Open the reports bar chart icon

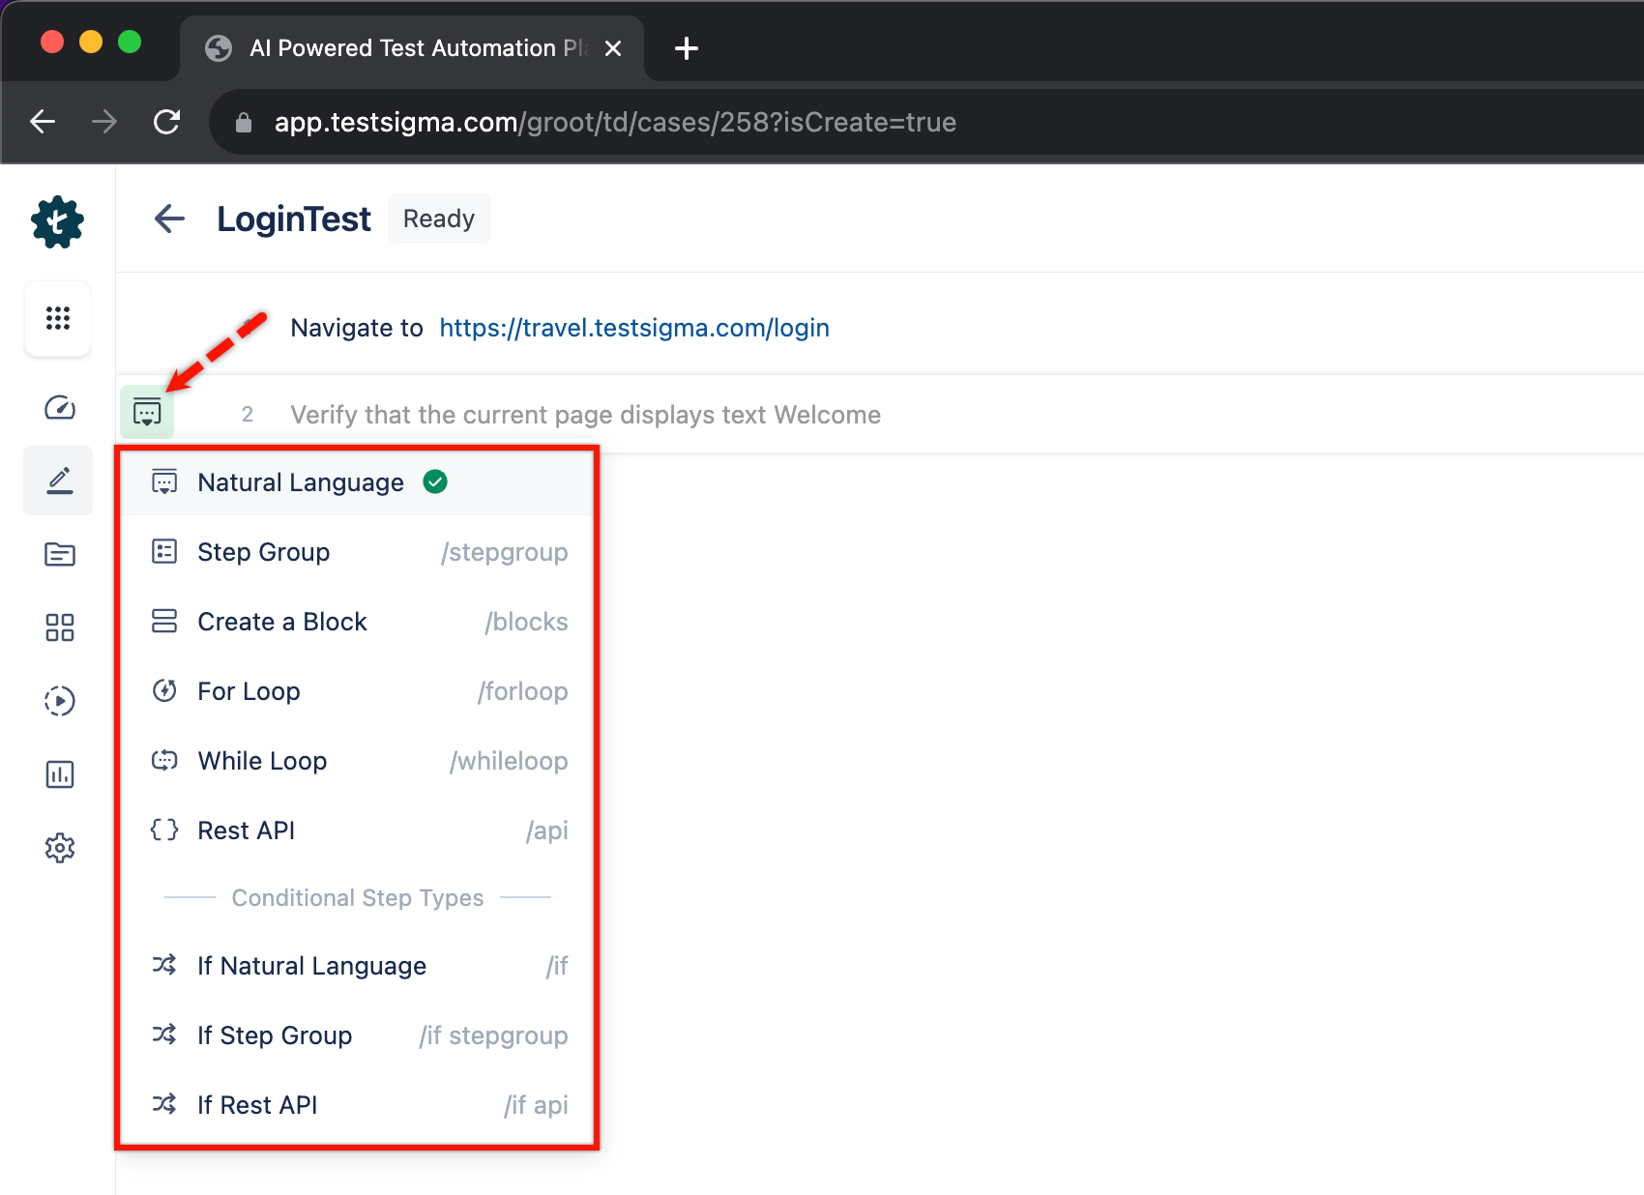[x=60, y=774]
